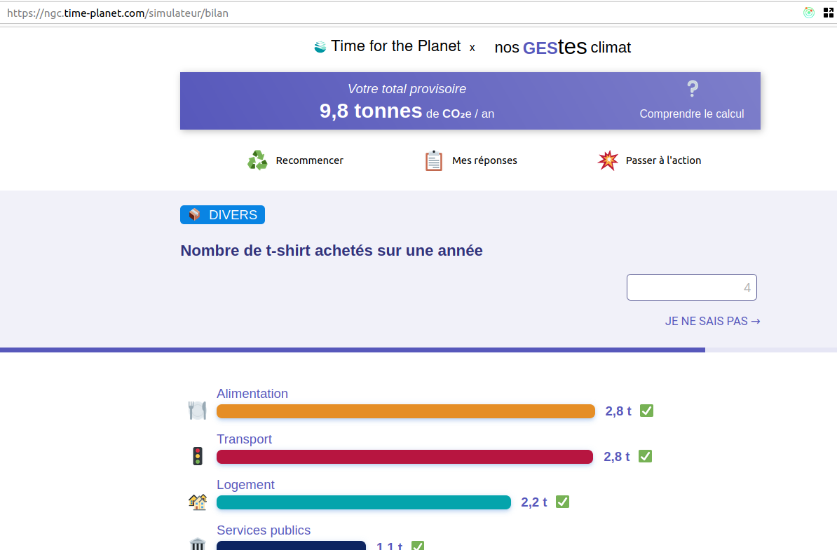The width and height of the screenshot is (837, 550).
Task: Click the nos GEStes climat logo
Action: (x=563, y=47)
